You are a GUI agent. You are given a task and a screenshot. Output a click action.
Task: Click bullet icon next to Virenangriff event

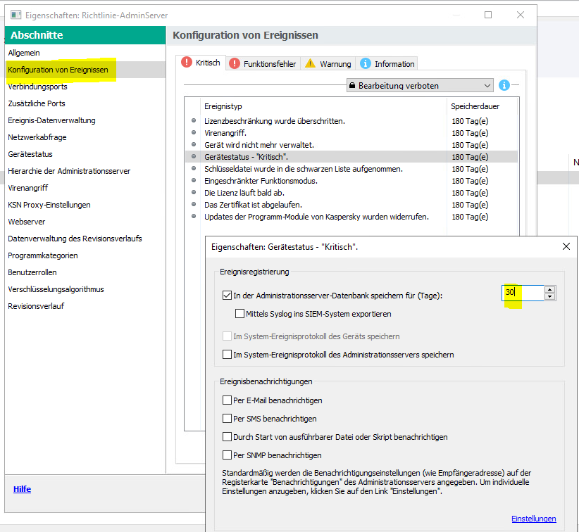point(194,132)
